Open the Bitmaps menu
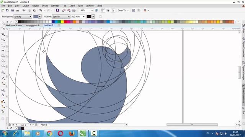 click(x=55, y=6)
